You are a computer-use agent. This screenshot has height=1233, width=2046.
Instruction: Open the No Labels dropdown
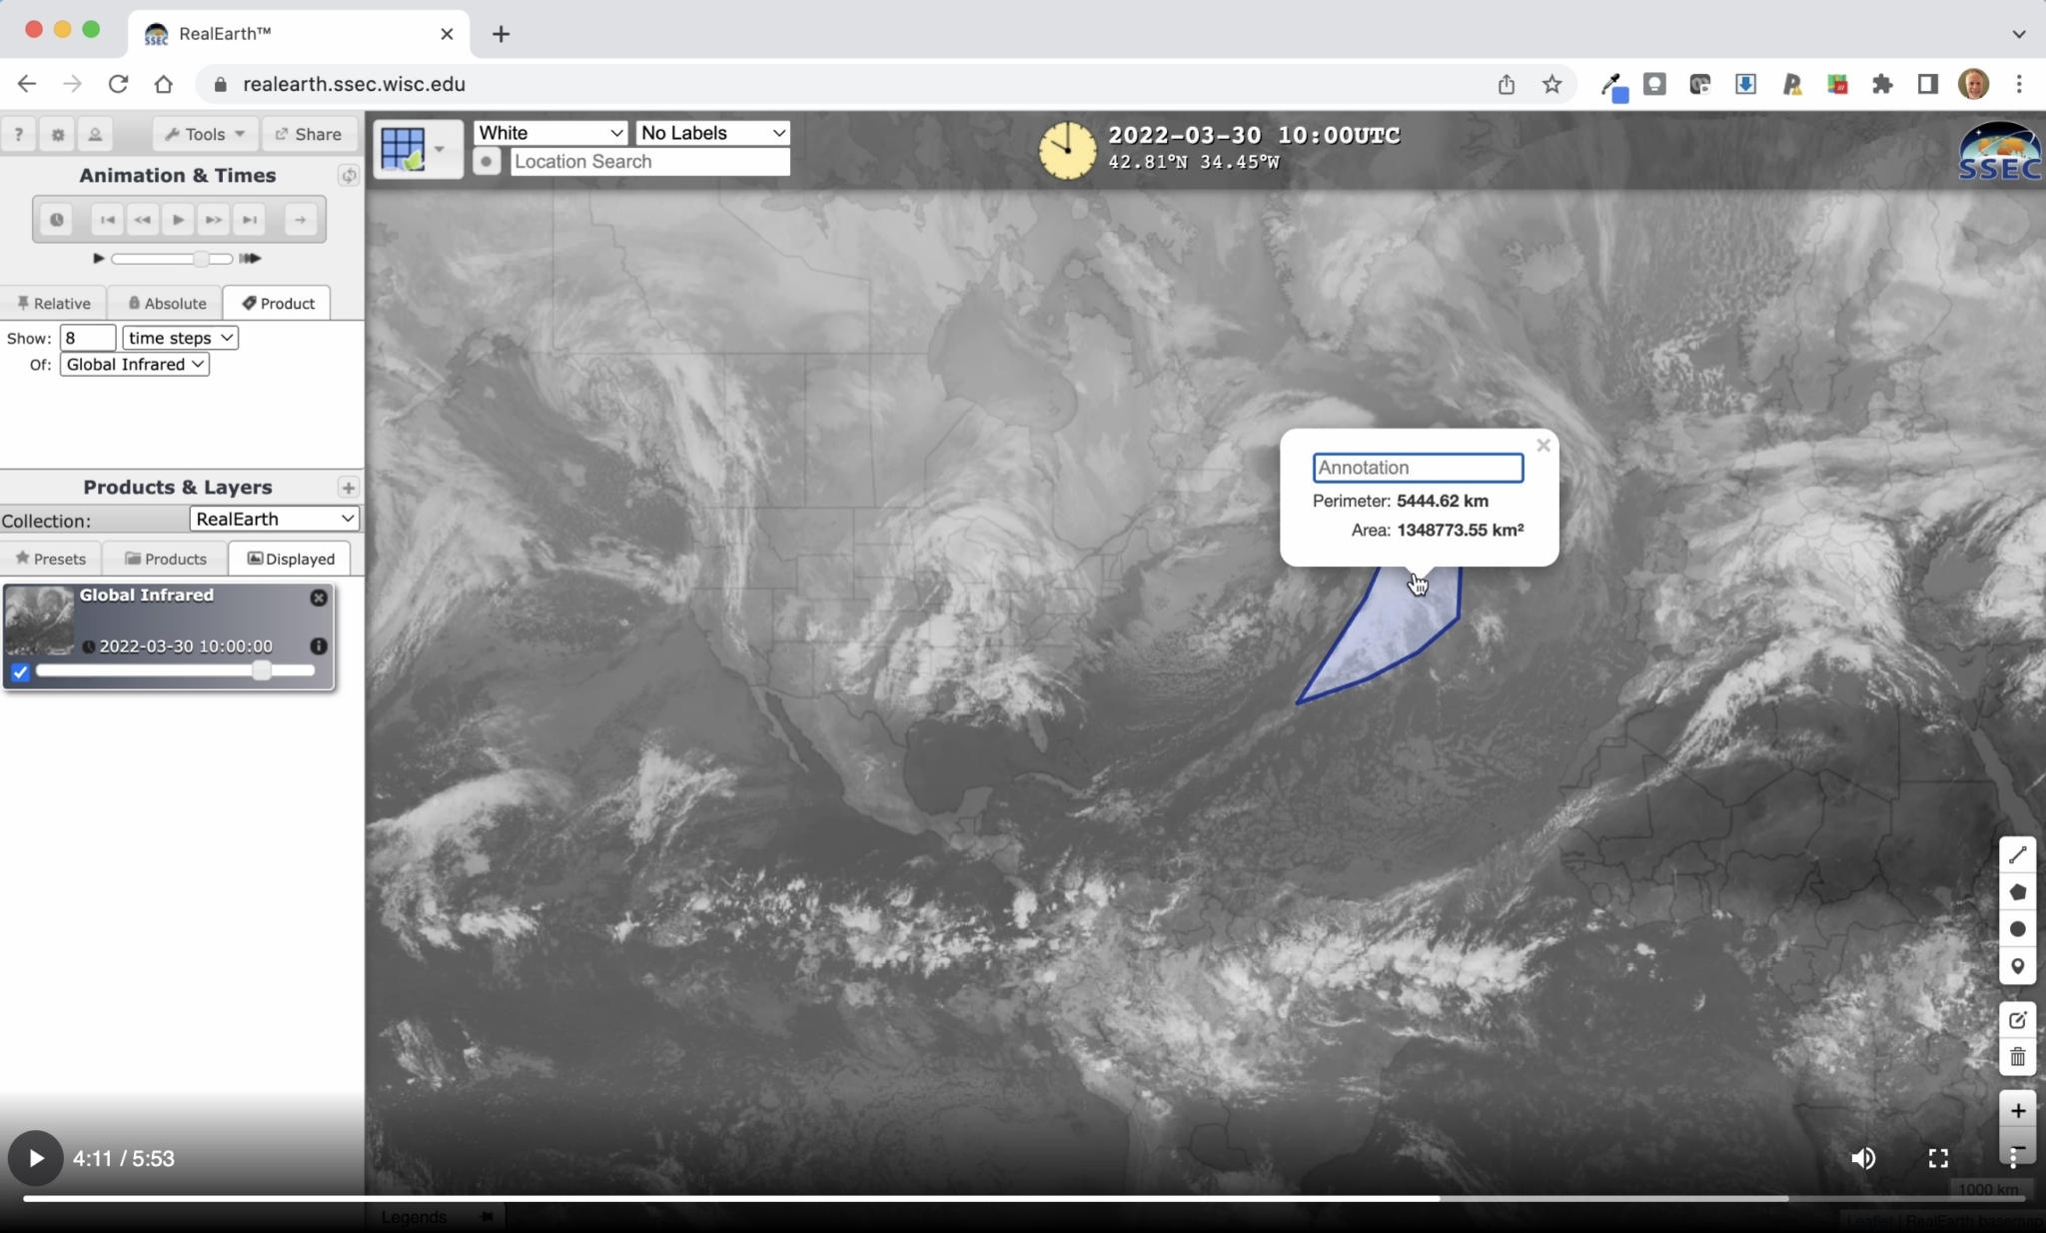712,133
